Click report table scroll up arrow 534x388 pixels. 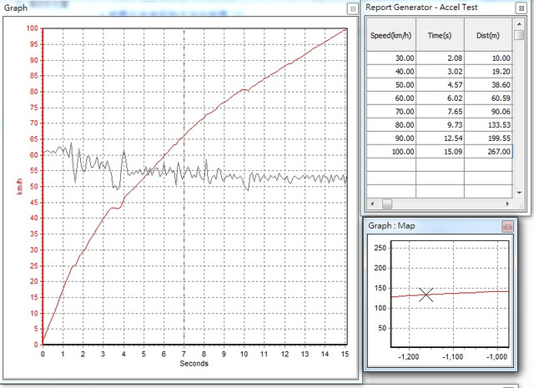519,24
